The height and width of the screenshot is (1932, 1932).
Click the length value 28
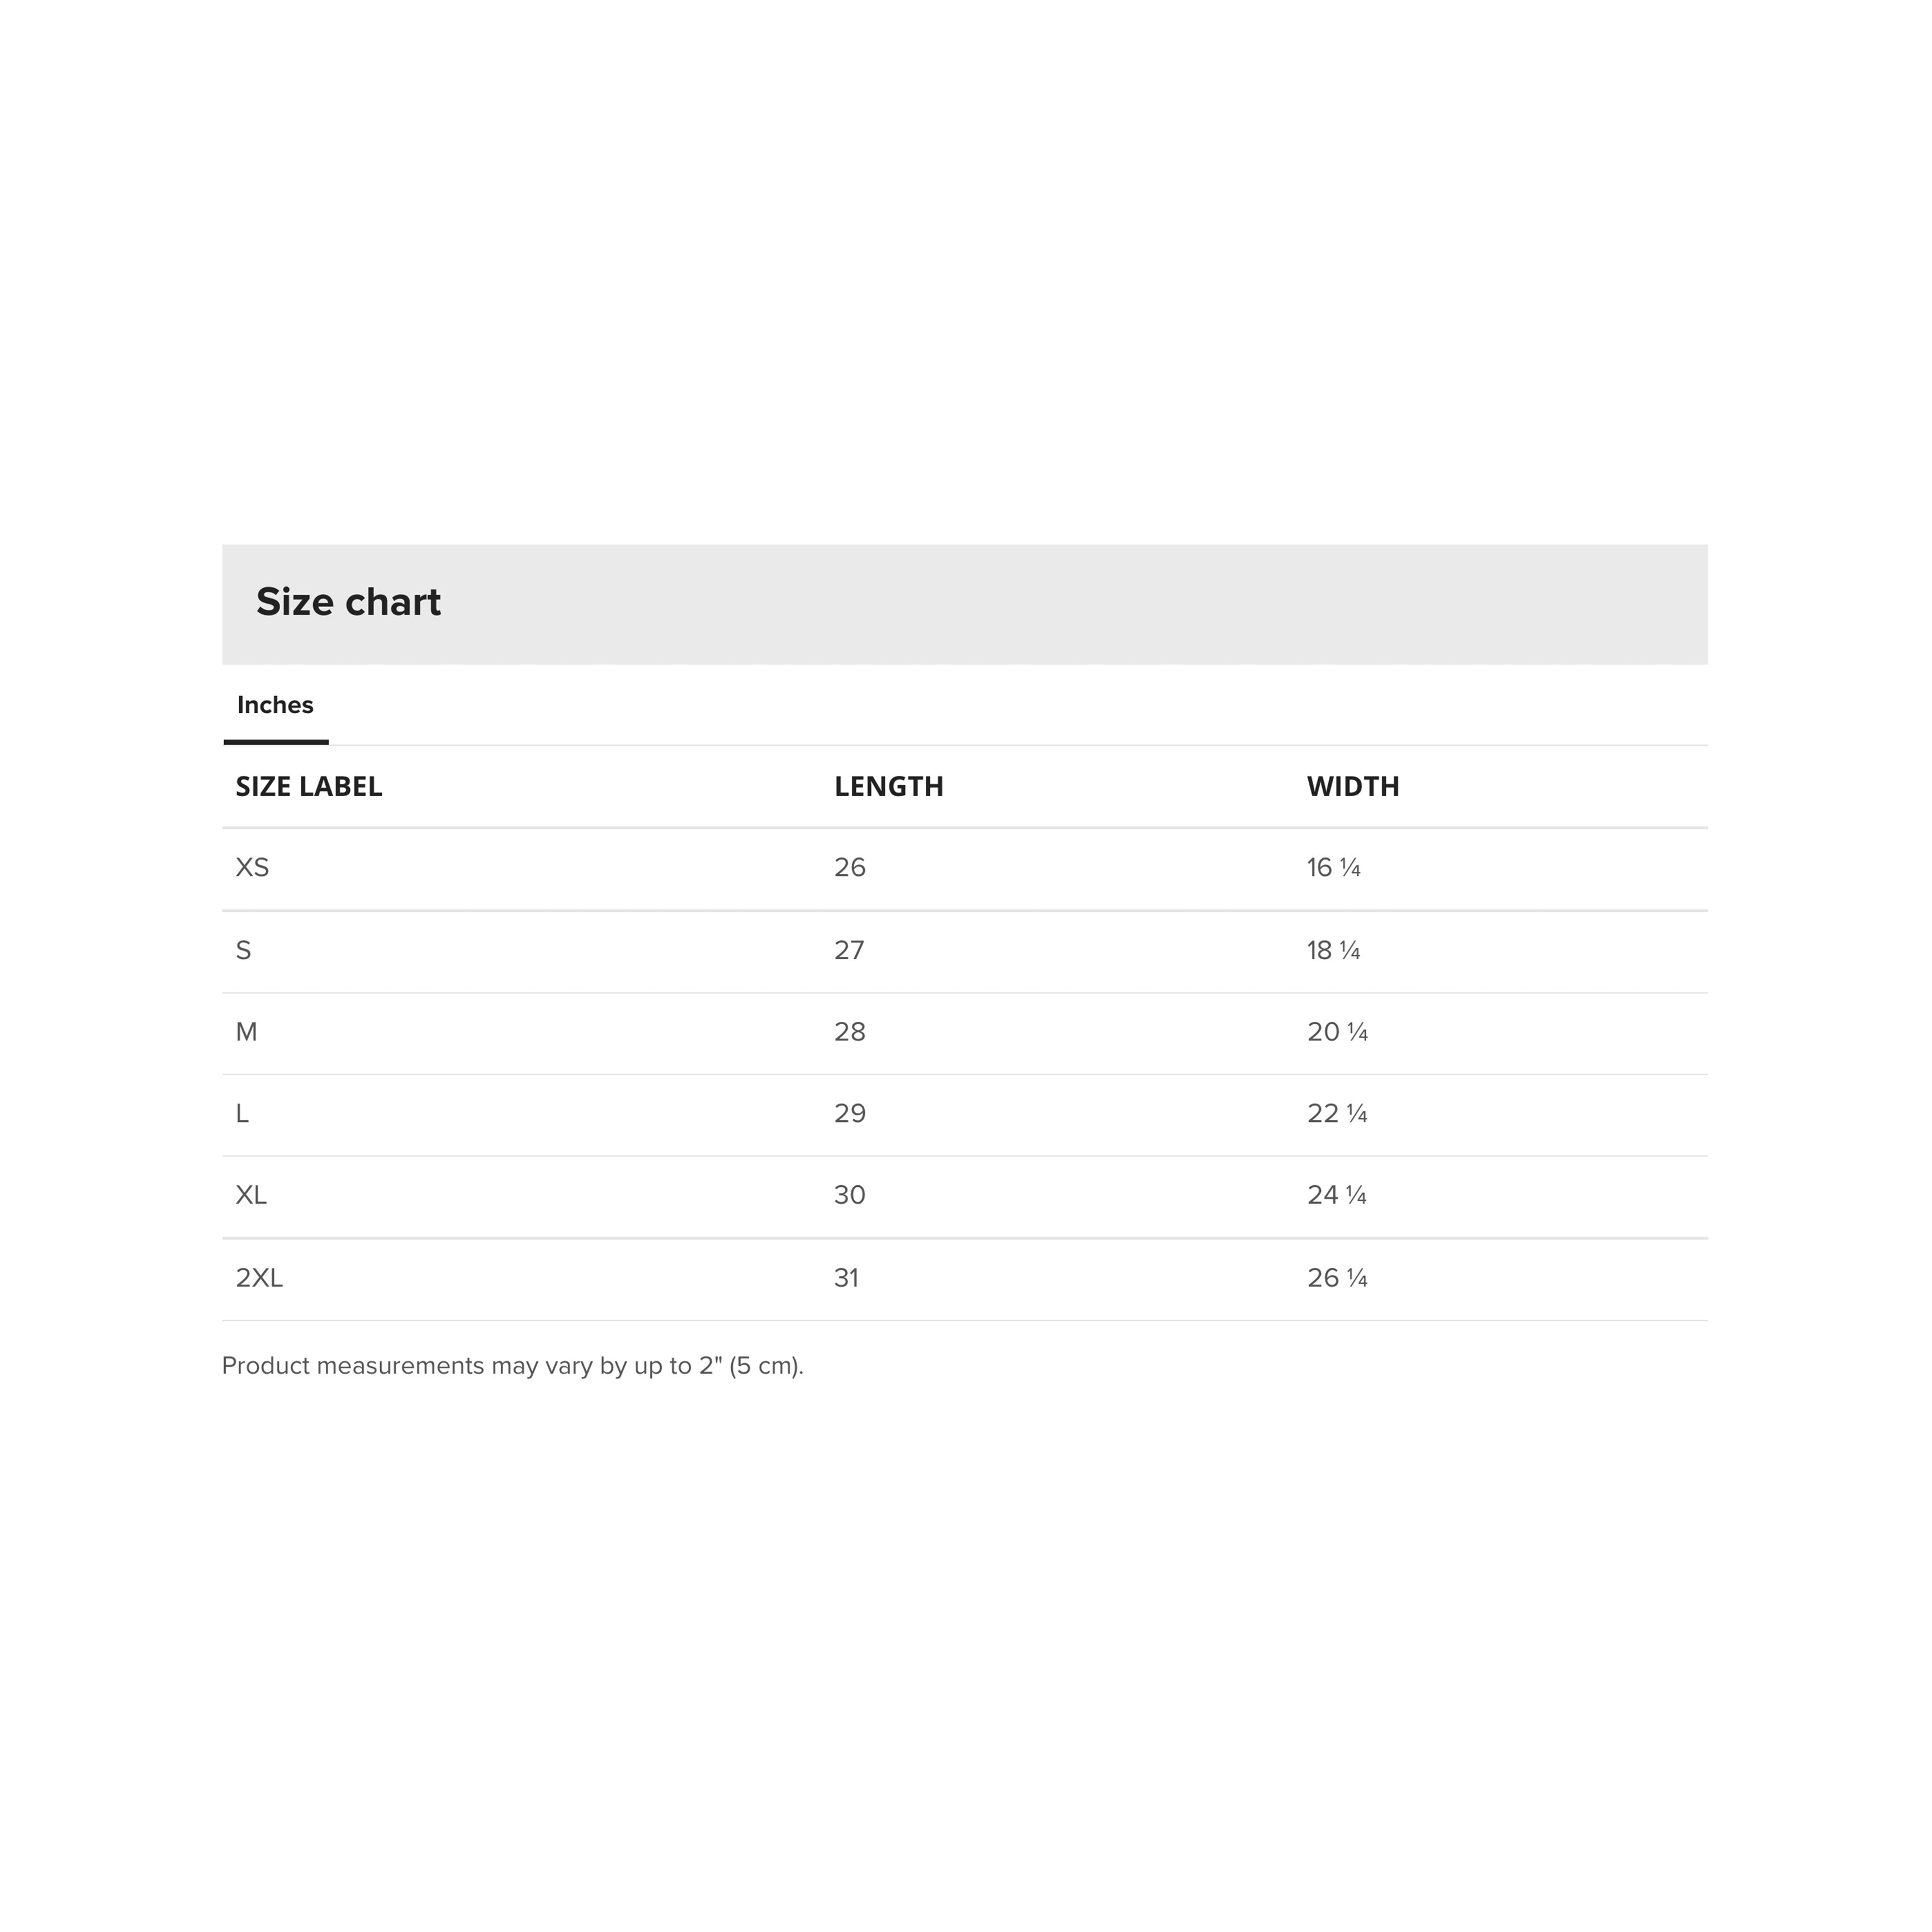(x=849, y=1032)
